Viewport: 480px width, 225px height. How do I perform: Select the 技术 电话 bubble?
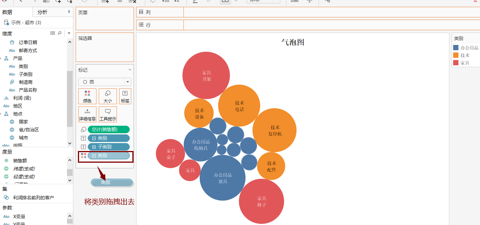(x=239, y=106)
